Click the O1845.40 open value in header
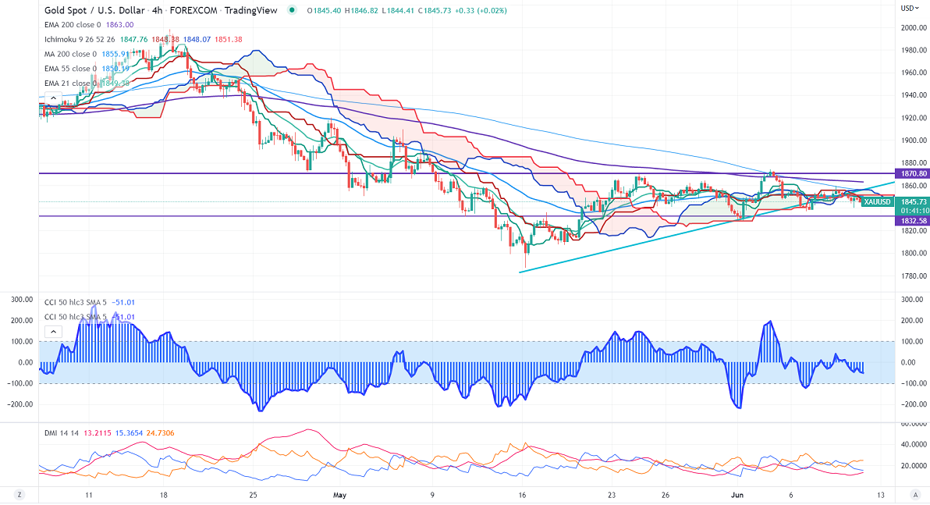Image resolution: width=930 pixels, height=505 pixels. tap(324, 10)
